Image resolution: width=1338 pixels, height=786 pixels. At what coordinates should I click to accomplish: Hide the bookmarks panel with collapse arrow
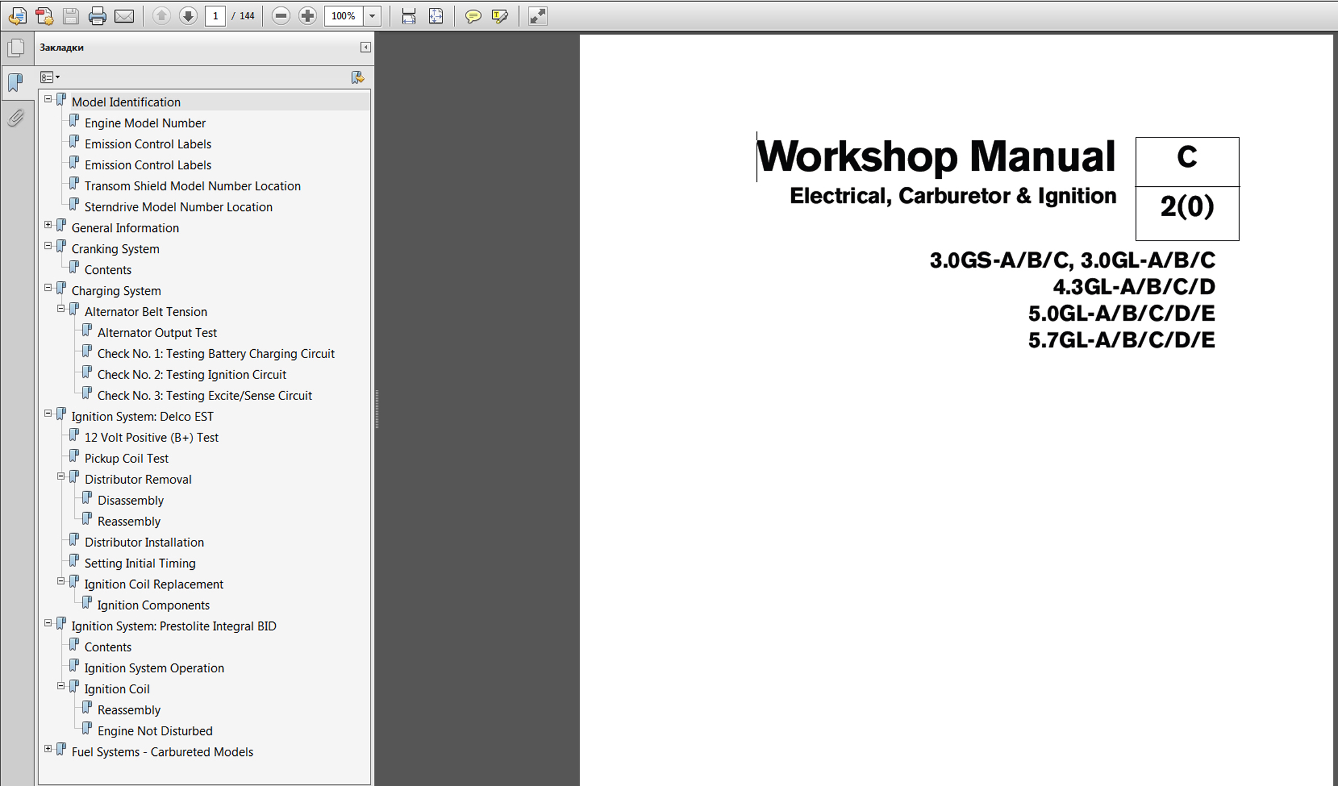click(365, 48)
